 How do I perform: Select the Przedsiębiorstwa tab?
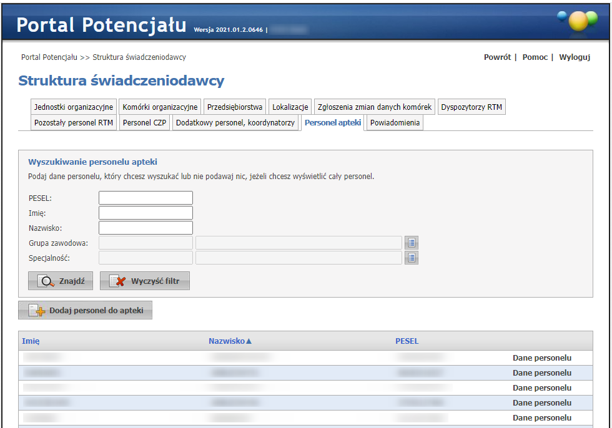(x=235, y=107)
